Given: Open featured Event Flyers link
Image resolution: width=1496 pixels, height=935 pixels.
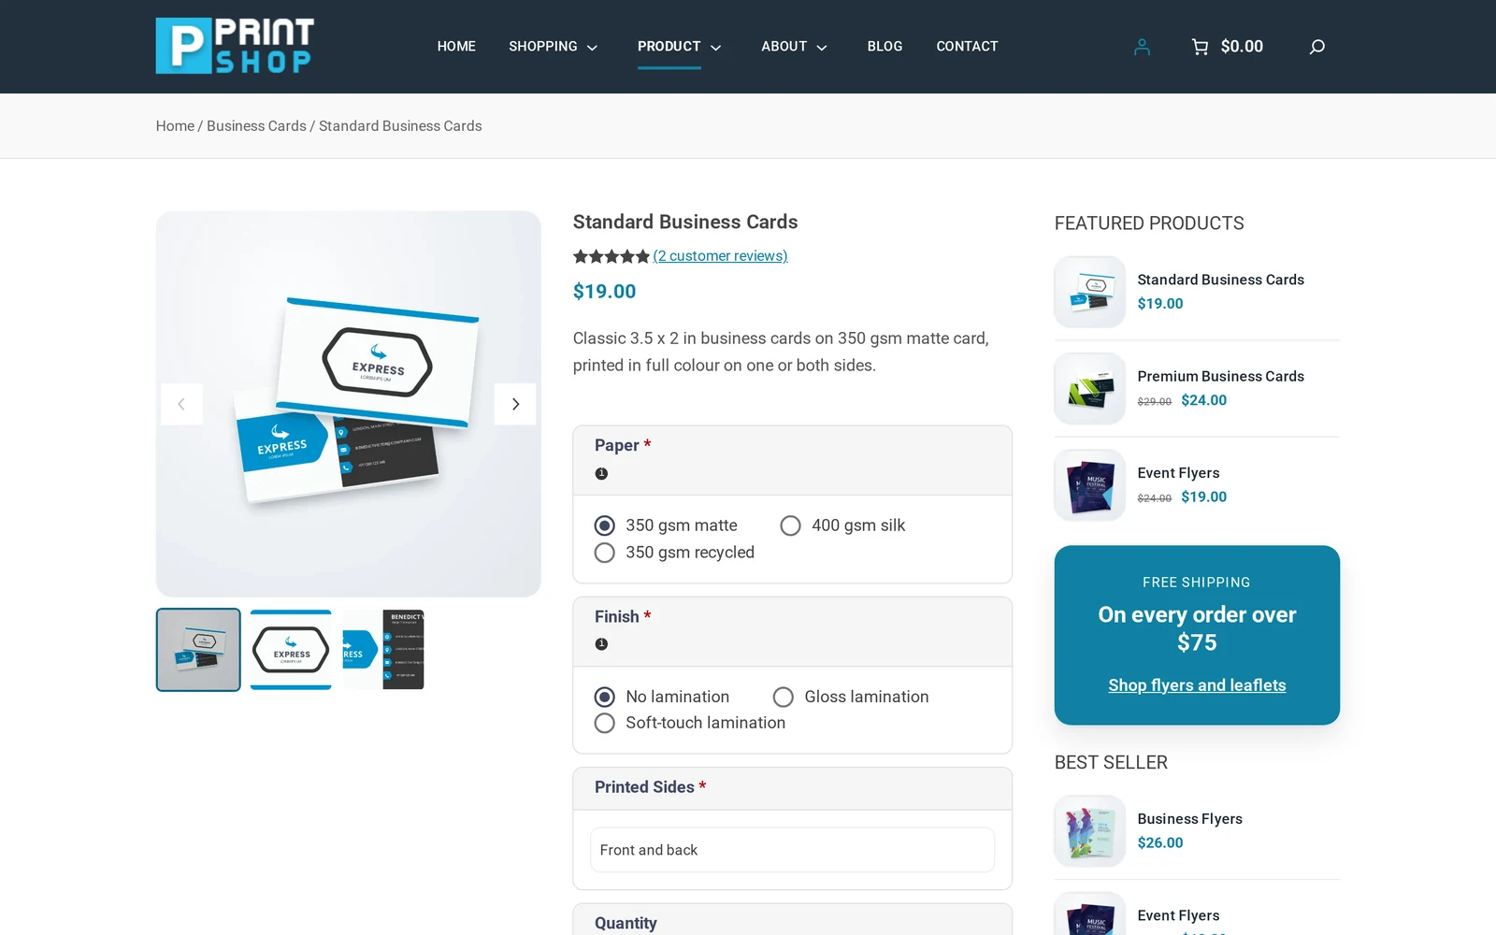Looking at the screenshot, I should pos(1178,473).
